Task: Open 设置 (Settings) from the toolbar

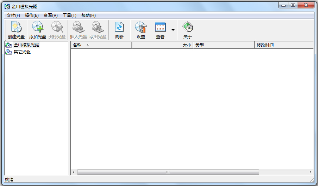Action: tap(141, 30)
